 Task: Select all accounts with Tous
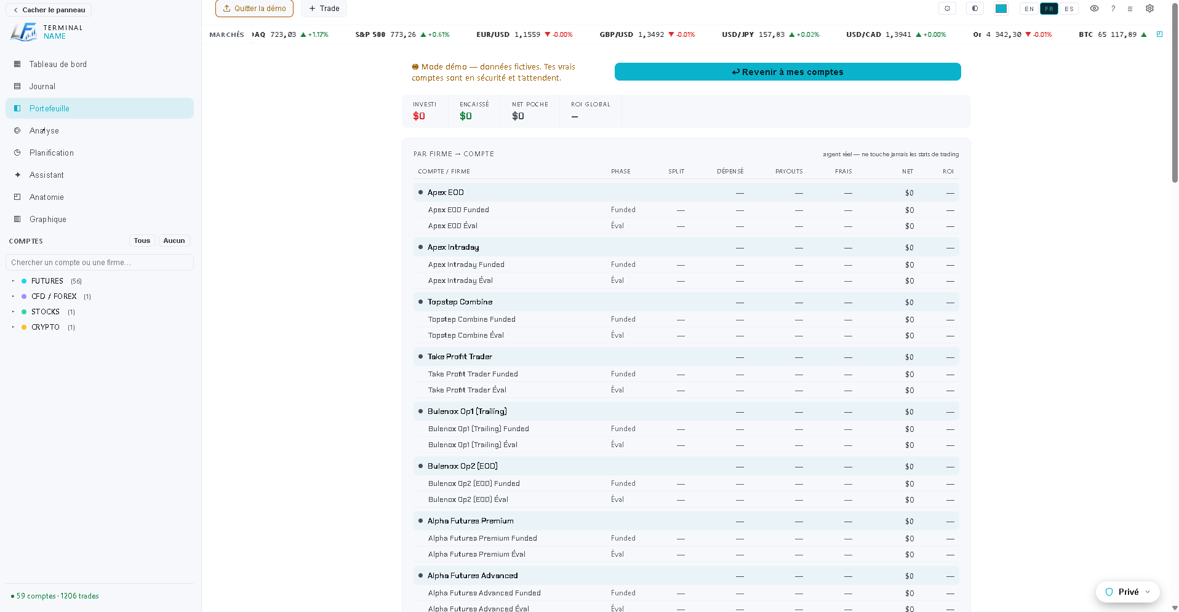coord(142,240)
